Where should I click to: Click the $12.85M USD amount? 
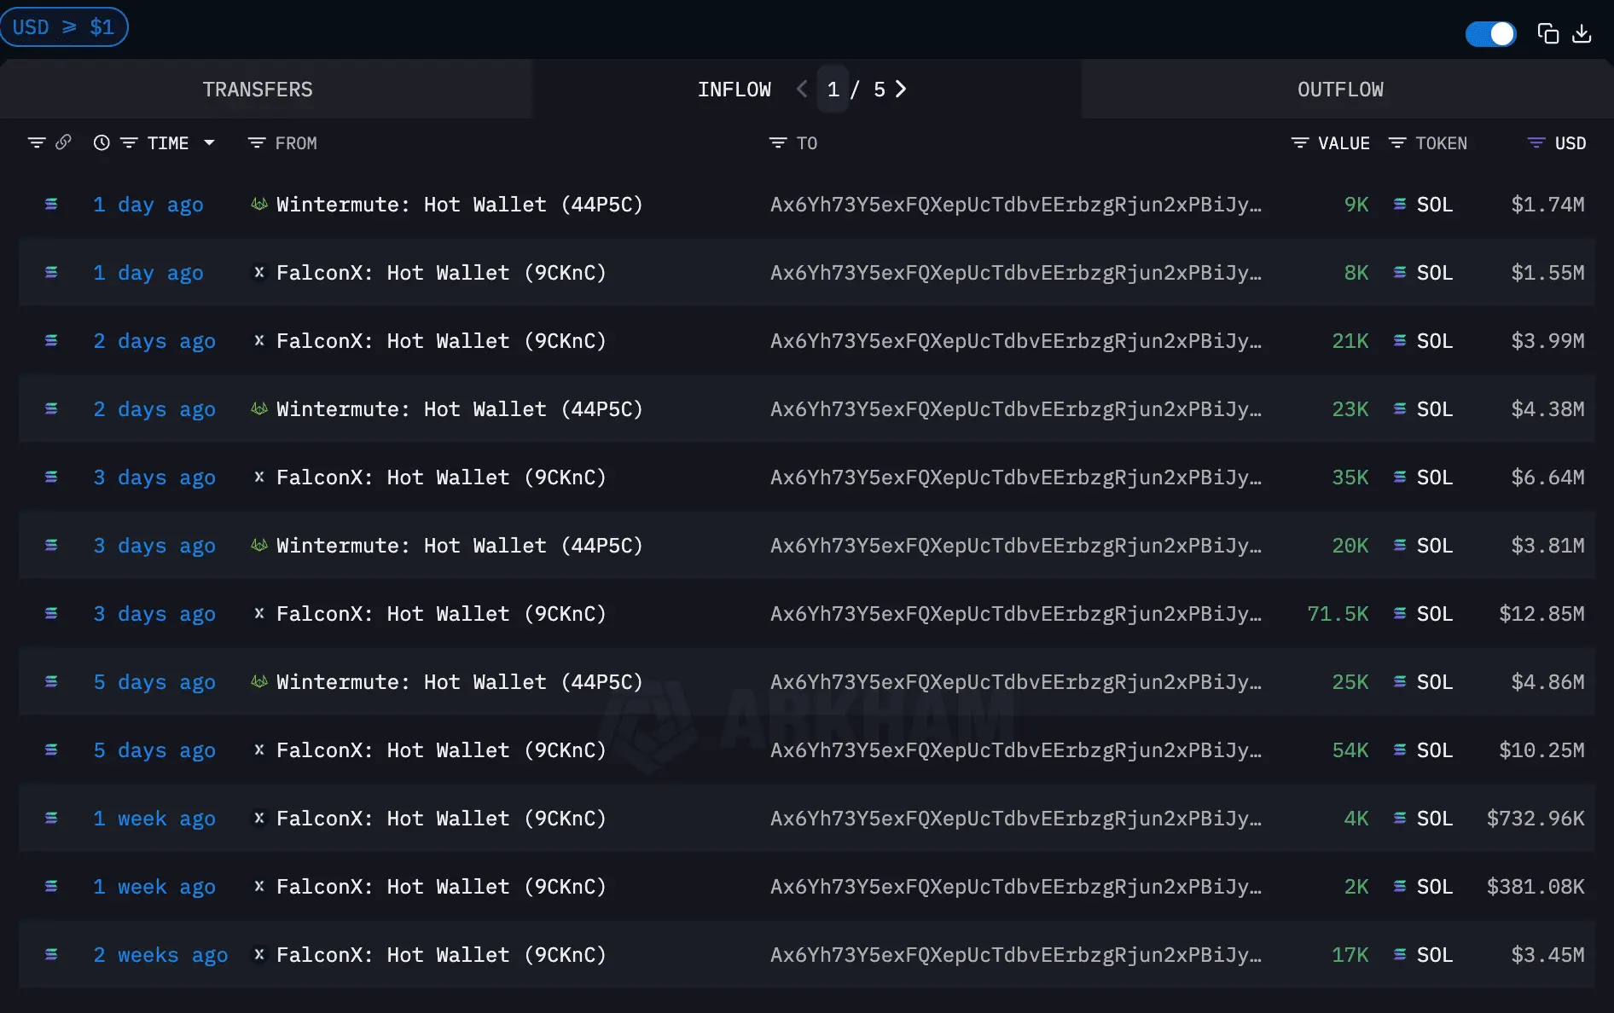tap(1541, 614)
